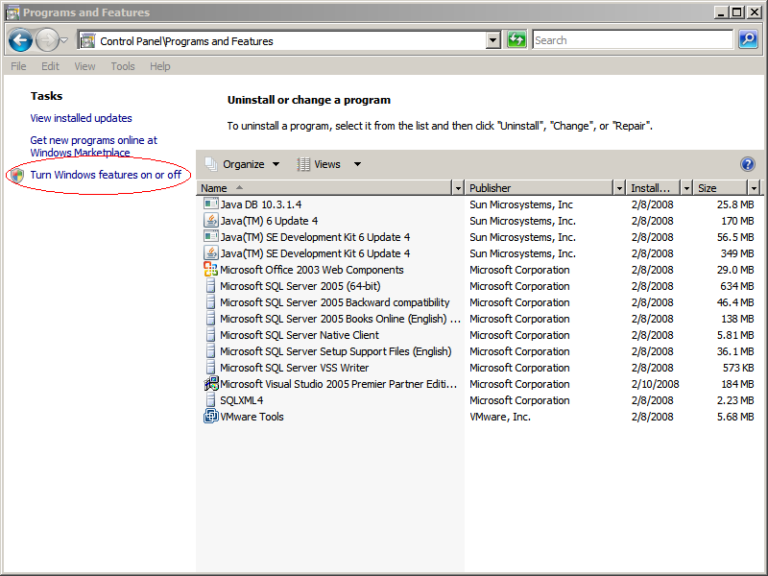Select Java(TM) SE Development Kit 349 MB entry
The image size is (768, 576).
(315, 253)
